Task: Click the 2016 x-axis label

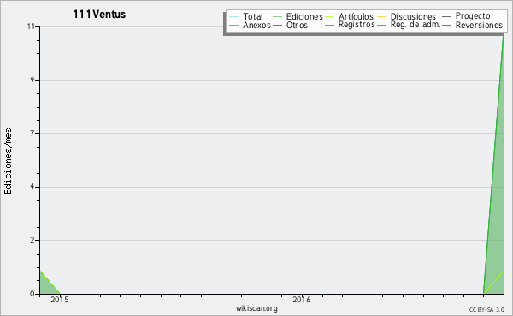Action: (x=301, y=300)
